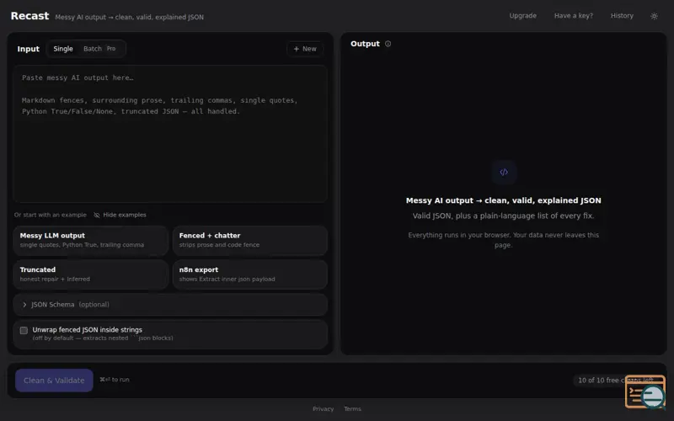Click Clean & Validate button
This screenshot has height=421, width=674.
(x=54, y=381)
